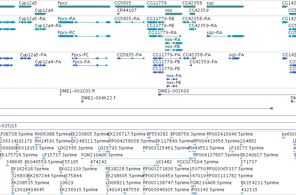
Task: Select the FGC027G04.5prime EST label
Action: (x=198, y=162)
